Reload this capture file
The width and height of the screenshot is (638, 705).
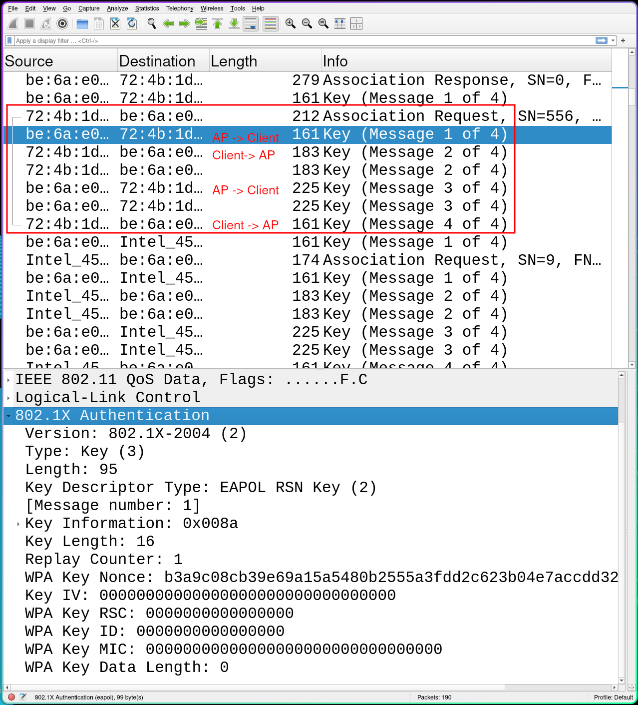click(132, 23)
